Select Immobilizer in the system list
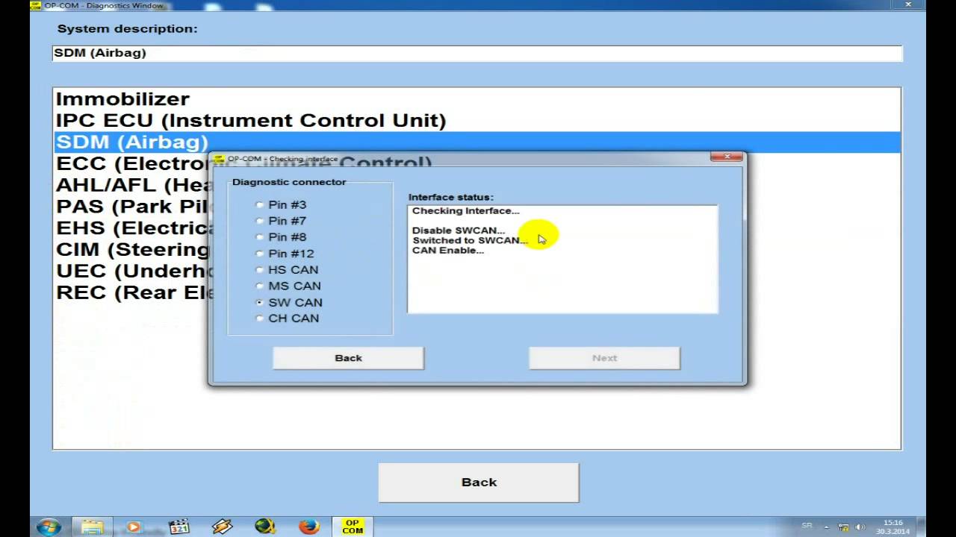This screenshot has height=537, width=956. [x=477, y=98]
